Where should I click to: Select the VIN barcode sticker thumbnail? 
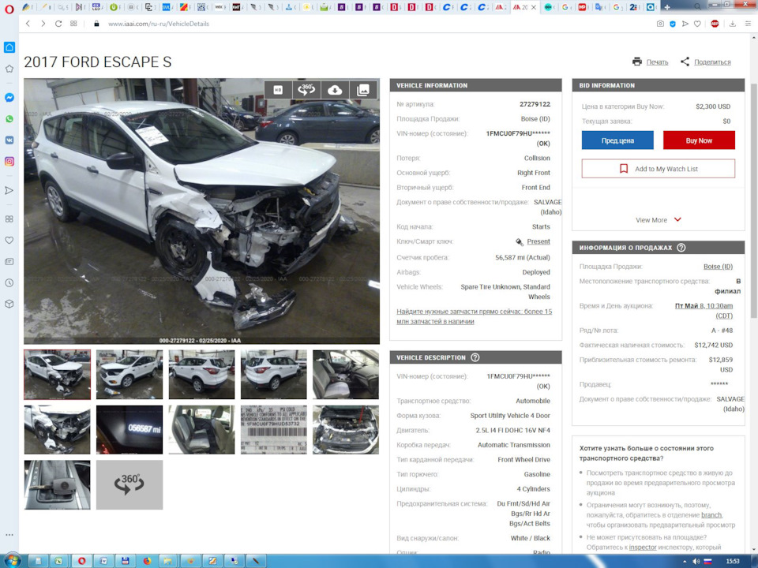274,429
